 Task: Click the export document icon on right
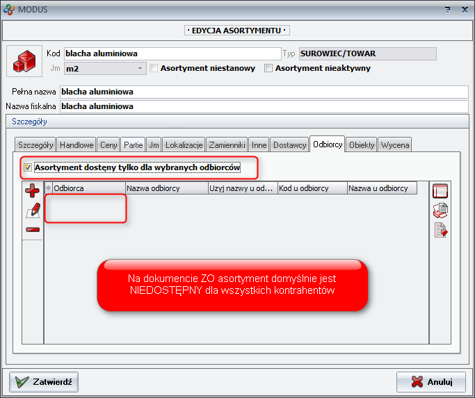tap(440, 230)
